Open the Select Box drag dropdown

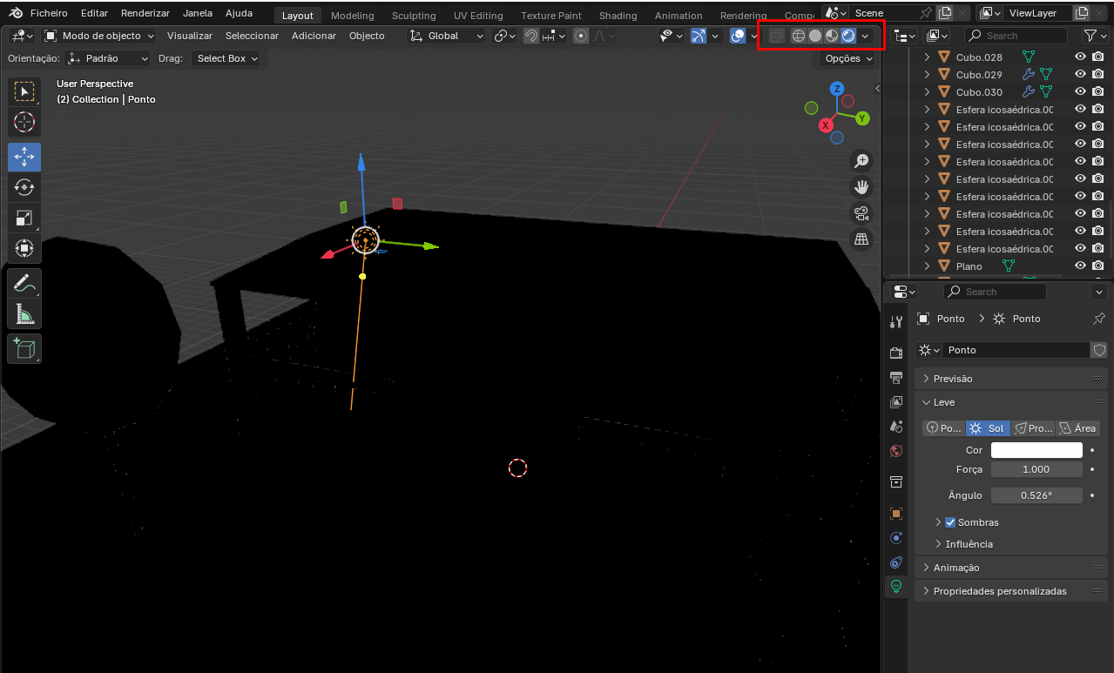(226, 58)
